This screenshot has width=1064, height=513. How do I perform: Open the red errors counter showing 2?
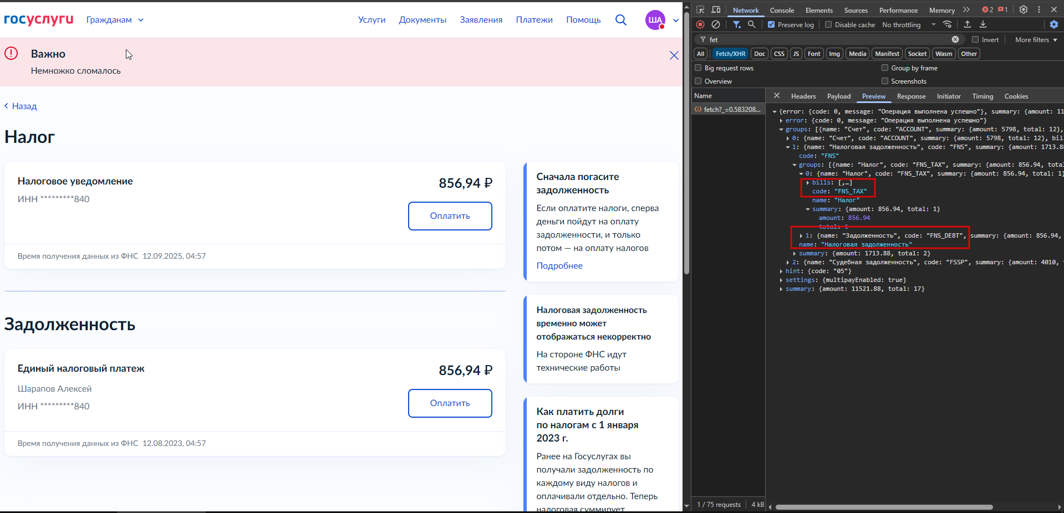987,9
